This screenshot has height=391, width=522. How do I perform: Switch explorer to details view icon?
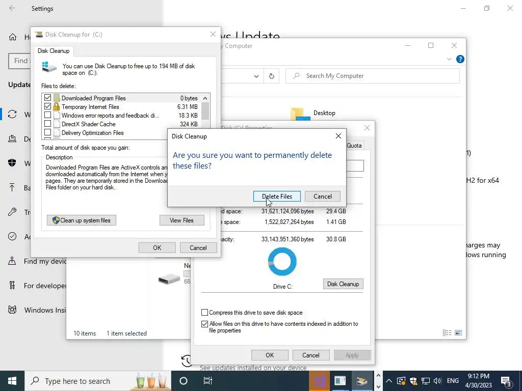coord(447,332)
